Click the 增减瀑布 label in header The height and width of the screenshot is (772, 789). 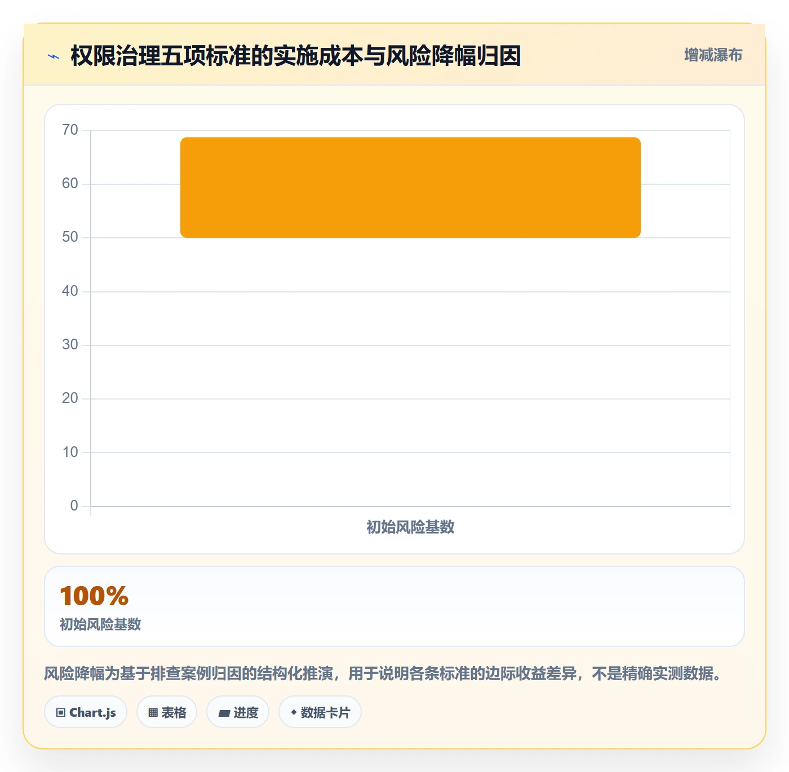point(713,55)
